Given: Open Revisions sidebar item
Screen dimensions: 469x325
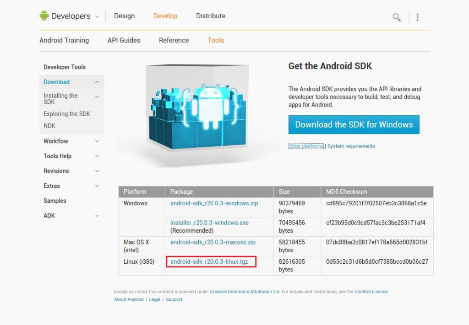Looking at the screenshot, I should click(56, 171).
